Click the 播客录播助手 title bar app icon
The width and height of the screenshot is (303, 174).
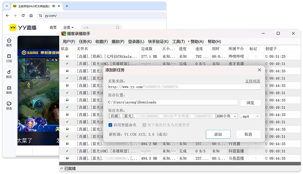click(x=64, y=33)
